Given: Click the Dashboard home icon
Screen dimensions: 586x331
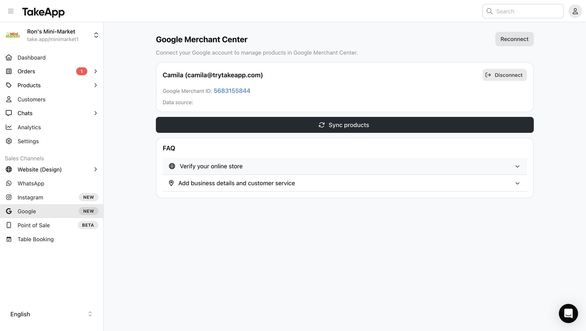Looking at the screenshot, I should pos(9,57).
